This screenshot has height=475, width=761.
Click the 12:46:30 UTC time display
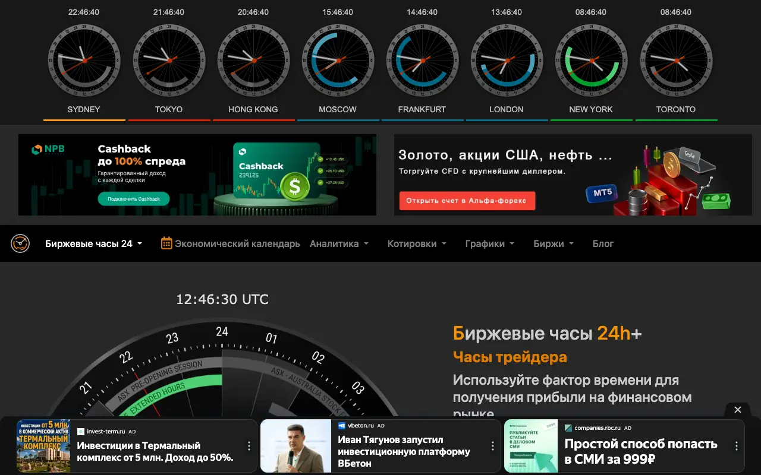coord(222,299)
